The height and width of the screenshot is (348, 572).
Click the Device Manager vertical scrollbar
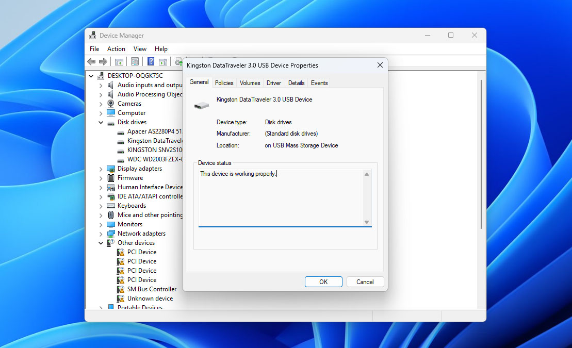point(481,154)
